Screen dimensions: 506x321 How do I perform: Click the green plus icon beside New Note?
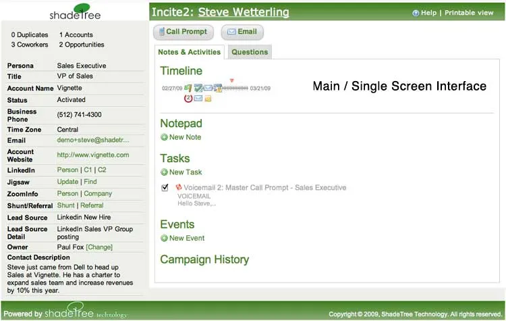(164, 137)
